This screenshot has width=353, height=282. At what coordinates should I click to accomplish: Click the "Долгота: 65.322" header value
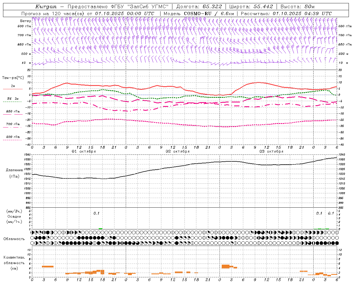tap(199, 7)
